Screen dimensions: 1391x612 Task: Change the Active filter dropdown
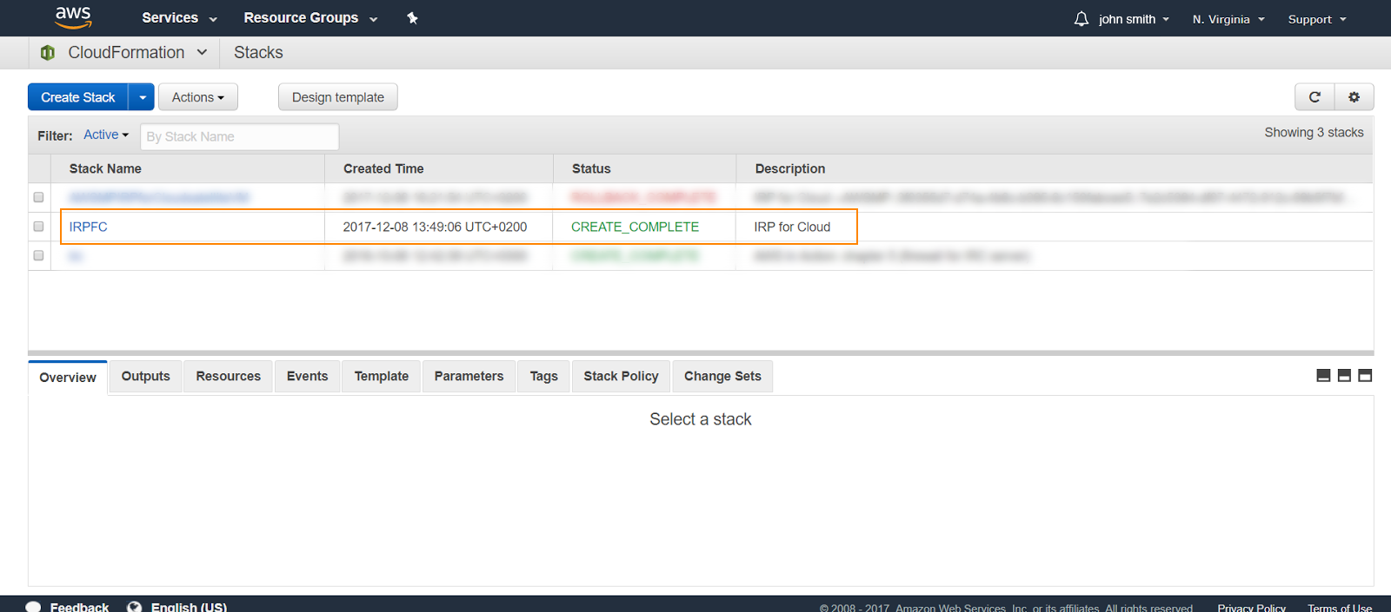106,135
